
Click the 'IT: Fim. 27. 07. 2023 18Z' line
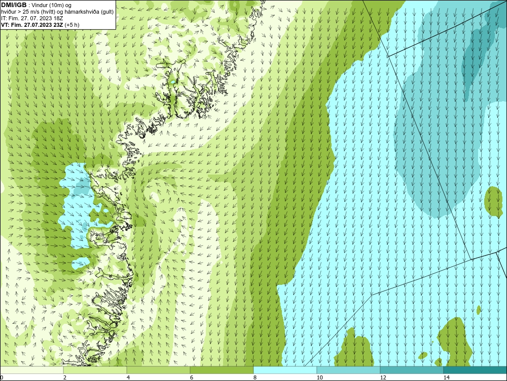[x=31, y=18]
